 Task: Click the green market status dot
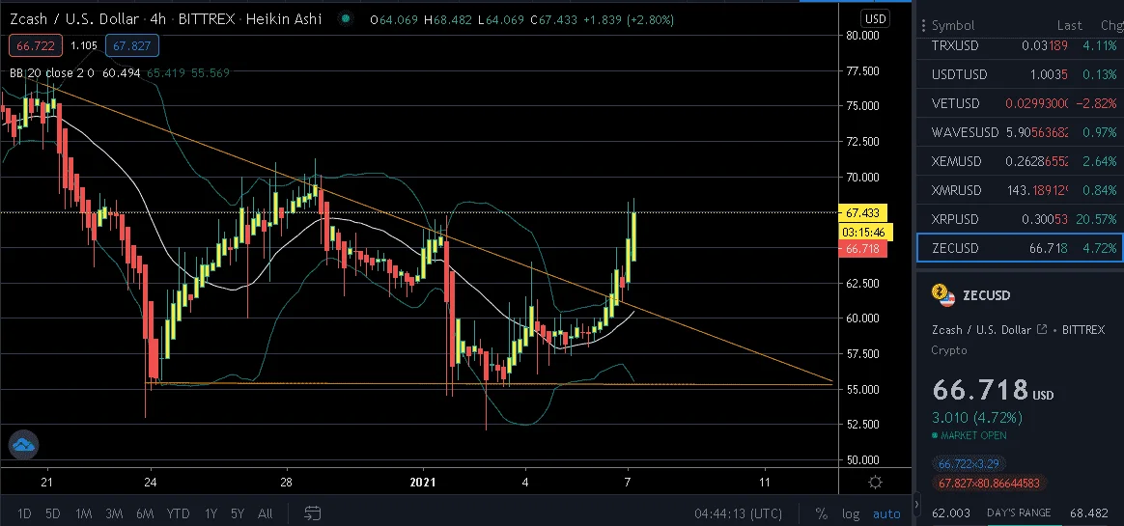click(x=347, y=20)
